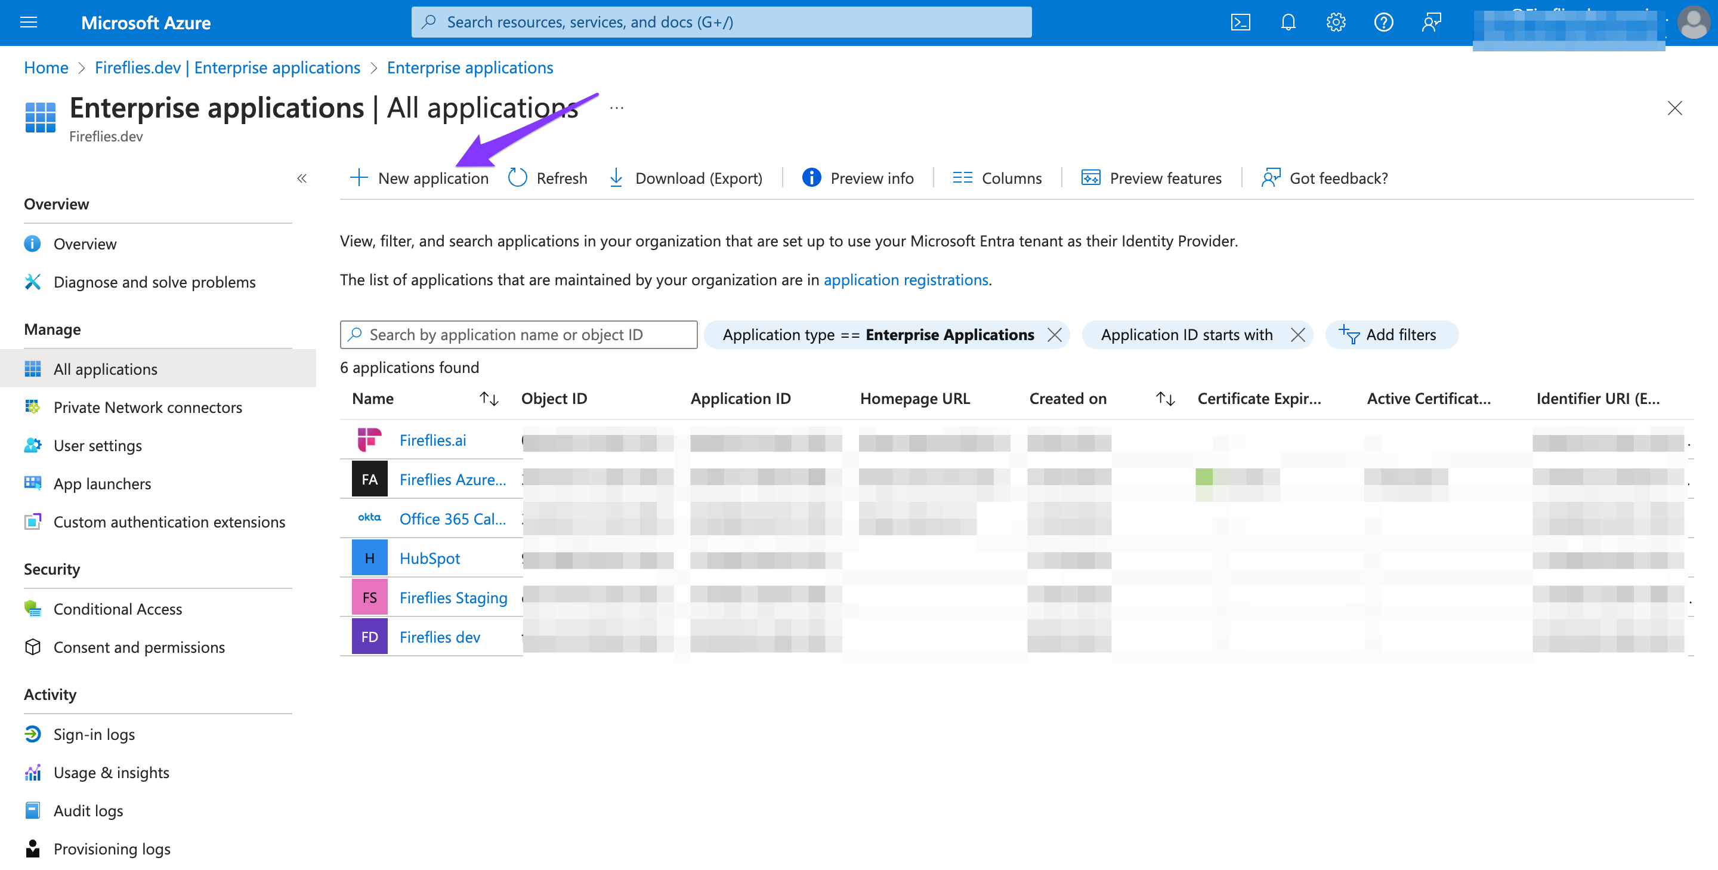Click the feedback icon in top bar

(x=1431, y=23)
